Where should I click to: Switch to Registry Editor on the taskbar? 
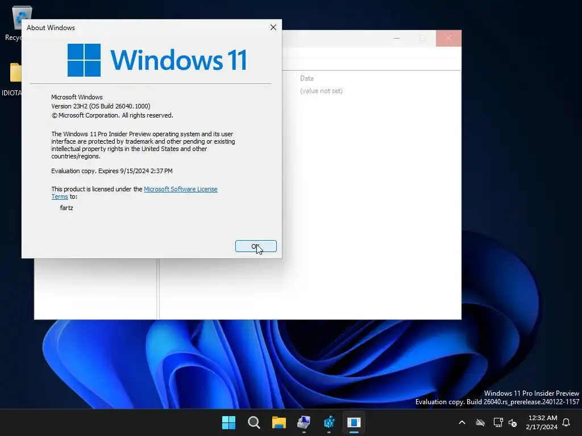pos(329,422)
